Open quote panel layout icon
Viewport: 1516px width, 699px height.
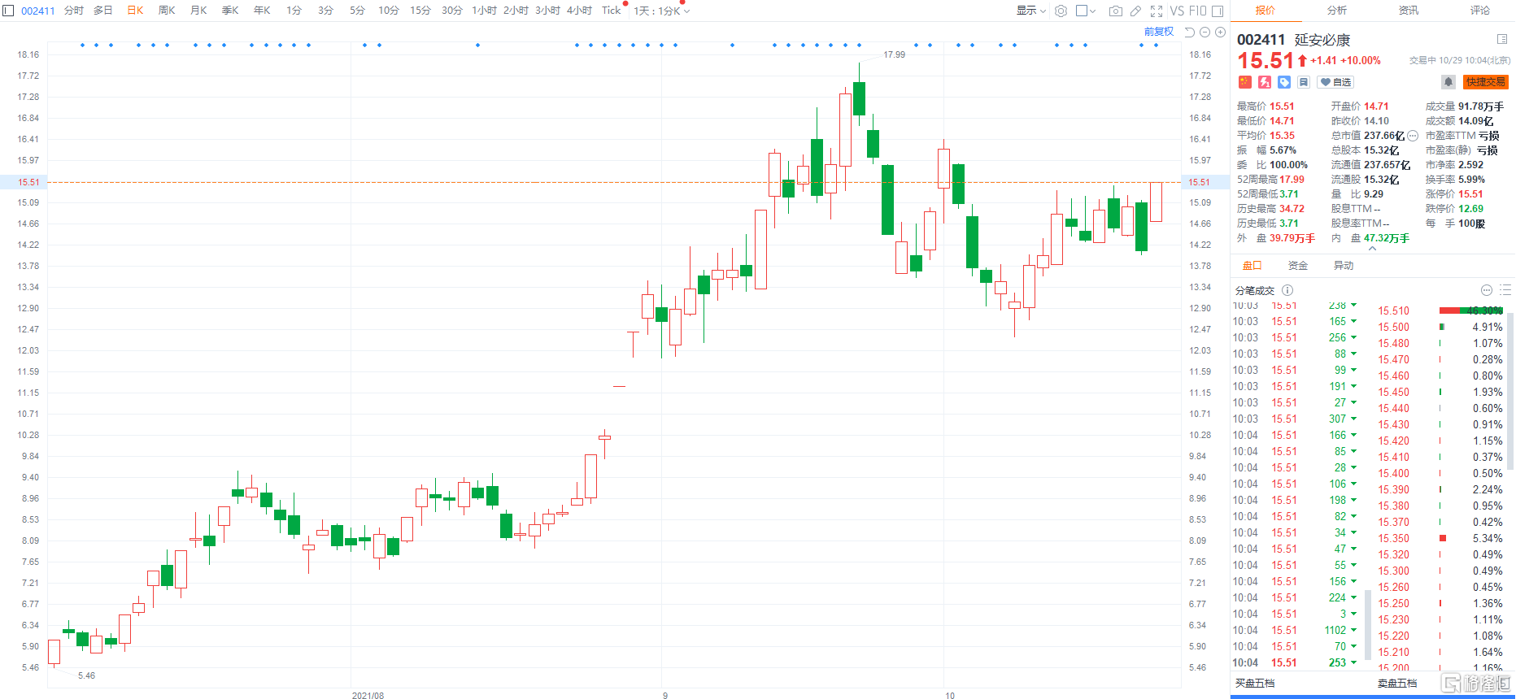1502,39
